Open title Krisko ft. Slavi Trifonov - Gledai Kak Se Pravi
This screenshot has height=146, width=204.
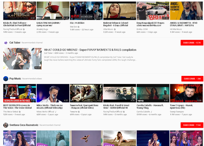17,24
